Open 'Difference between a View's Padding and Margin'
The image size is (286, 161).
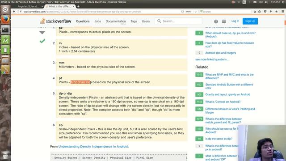click(x=230, y=110)
